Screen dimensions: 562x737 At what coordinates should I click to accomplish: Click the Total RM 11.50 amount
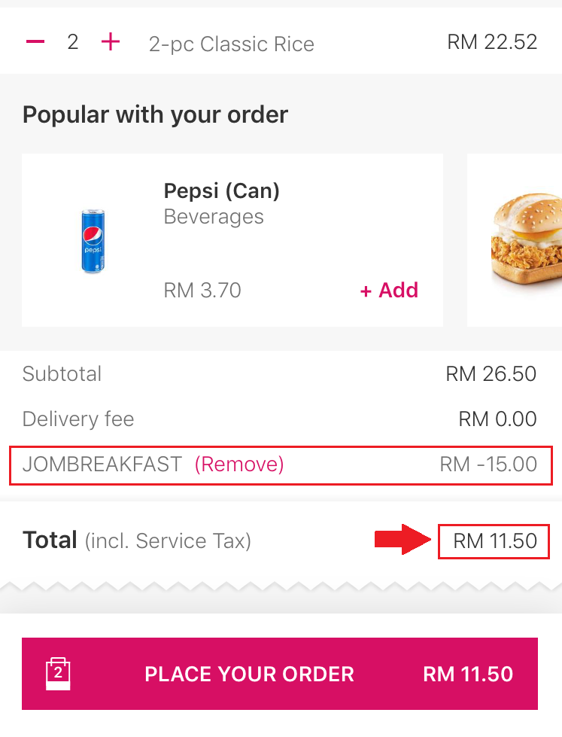(x=494, y=541)
